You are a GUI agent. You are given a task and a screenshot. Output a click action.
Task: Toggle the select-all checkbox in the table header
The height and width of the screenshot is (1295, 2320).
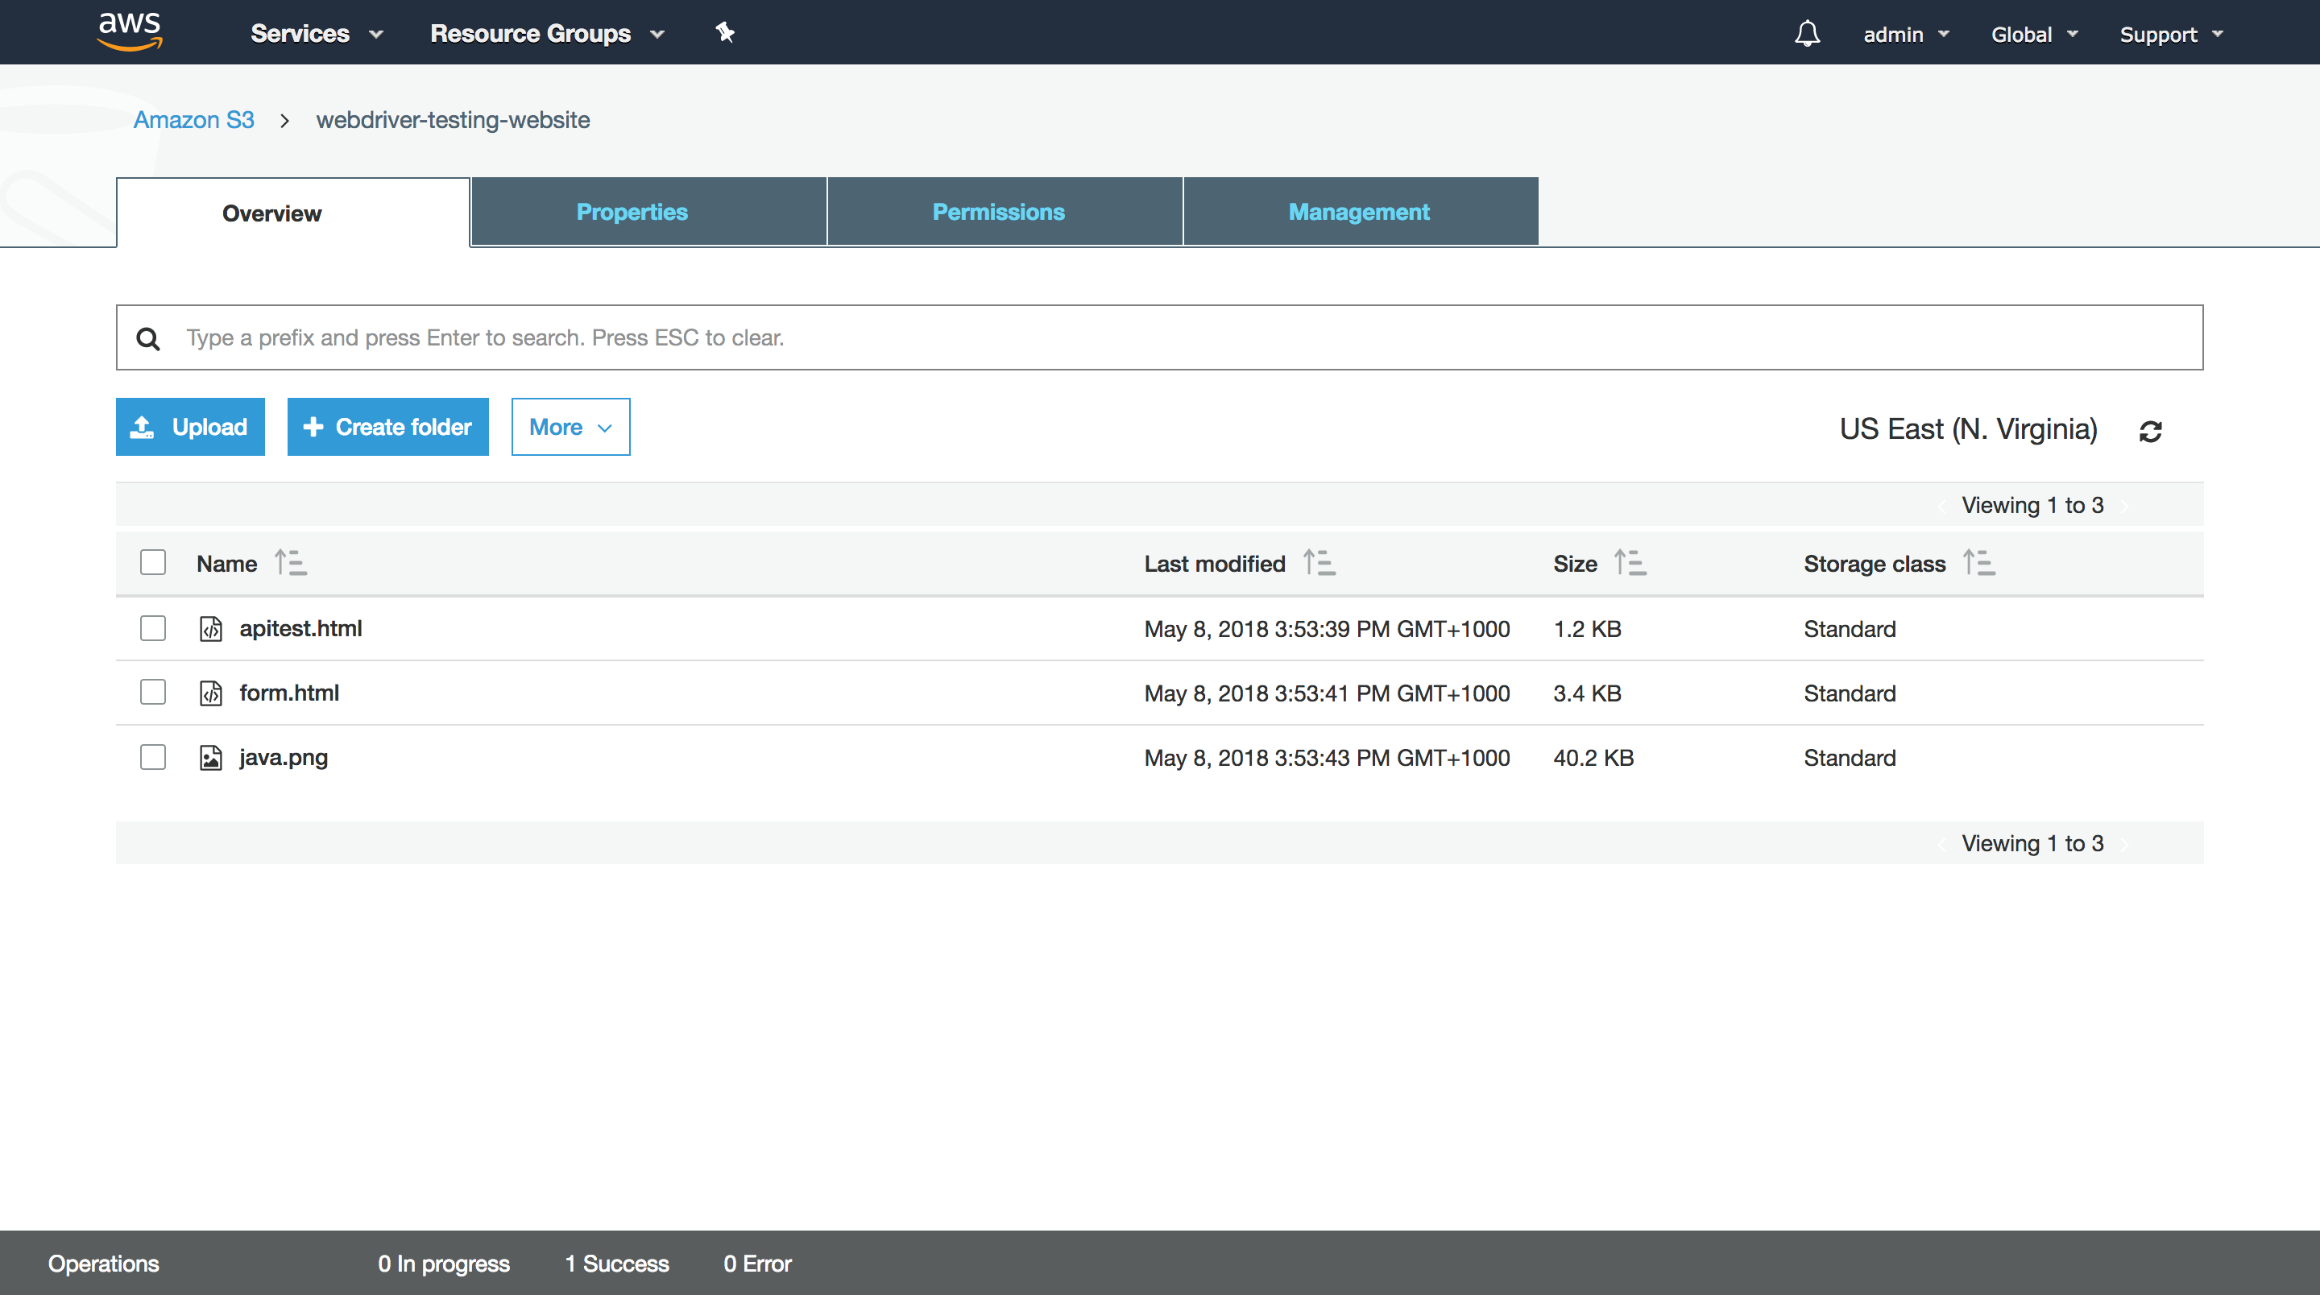[x=153, y=563]
